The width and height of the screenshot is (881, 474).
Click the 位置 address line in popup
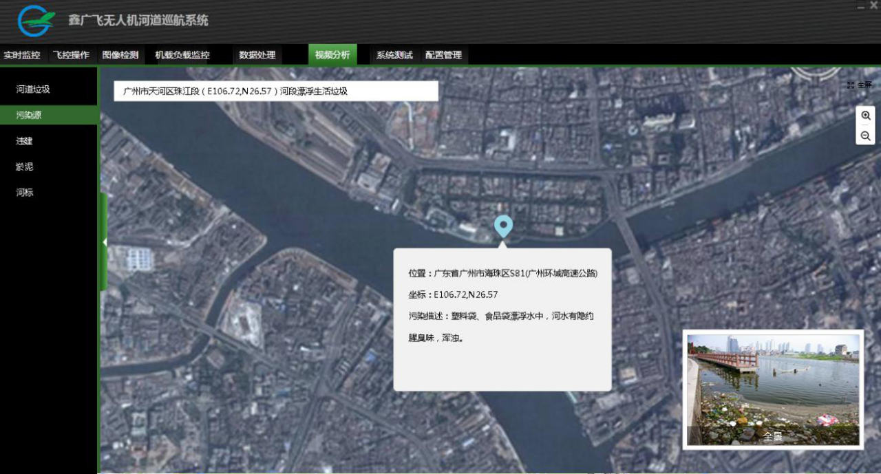503,273
